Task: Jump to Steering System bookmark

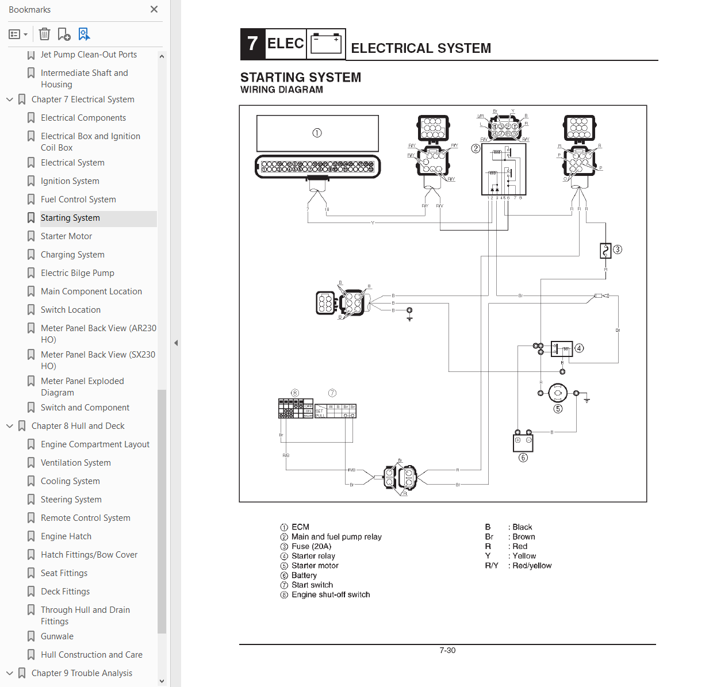Action: click(x=71, y=500)
